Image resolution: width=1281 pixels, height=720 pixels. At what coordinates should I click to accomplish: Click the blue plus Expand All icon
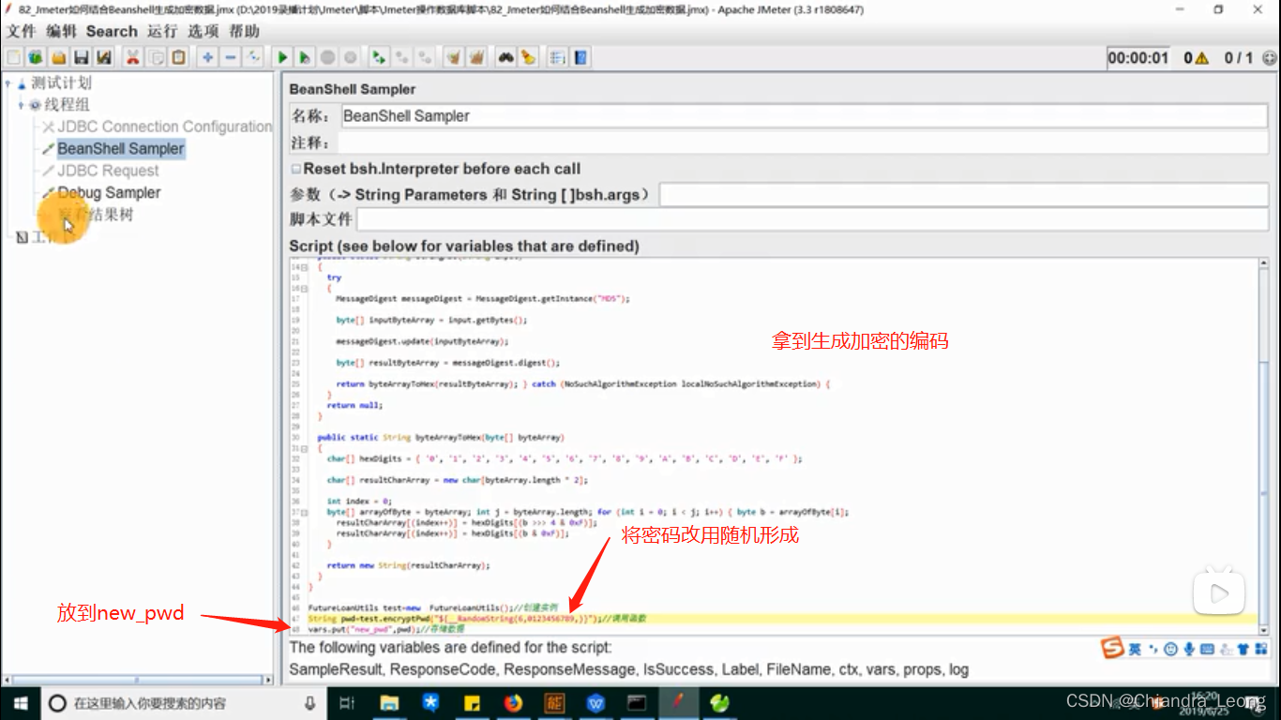(x=208, y=57)
